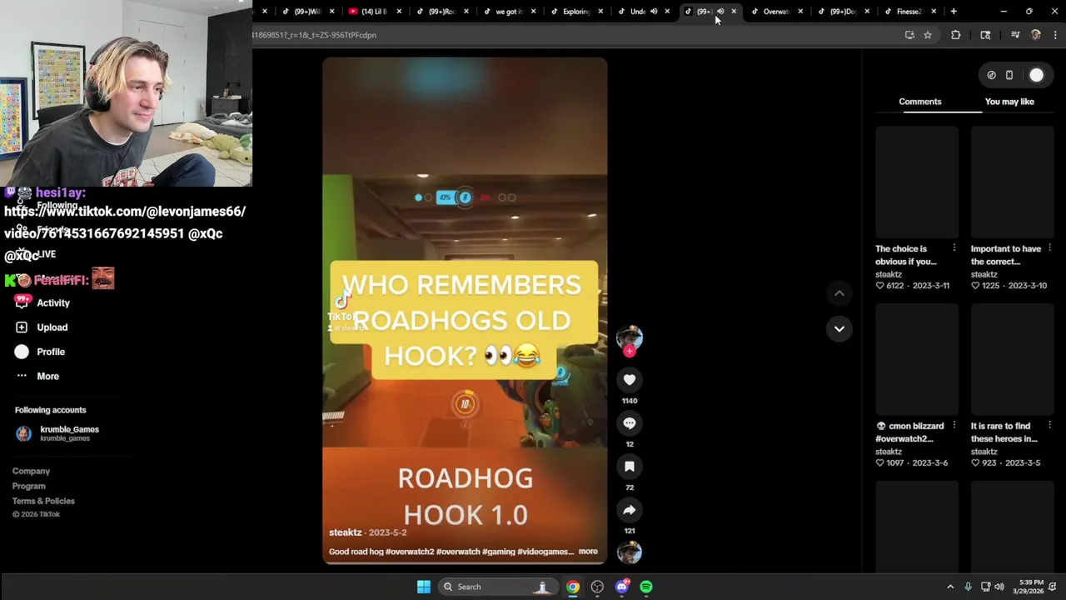
Task: Go to next video with down arrow
Action: 839,329
